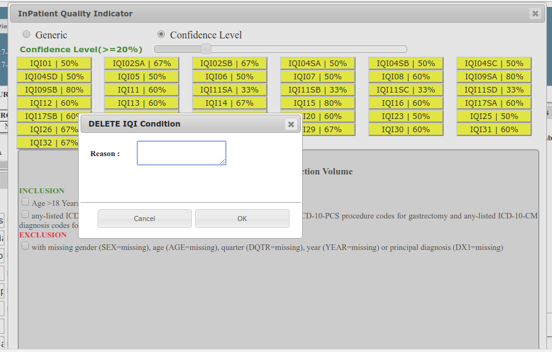Open the IQI02SA | 67% indicator
This screenshot has width=552, height=352.
142,64
